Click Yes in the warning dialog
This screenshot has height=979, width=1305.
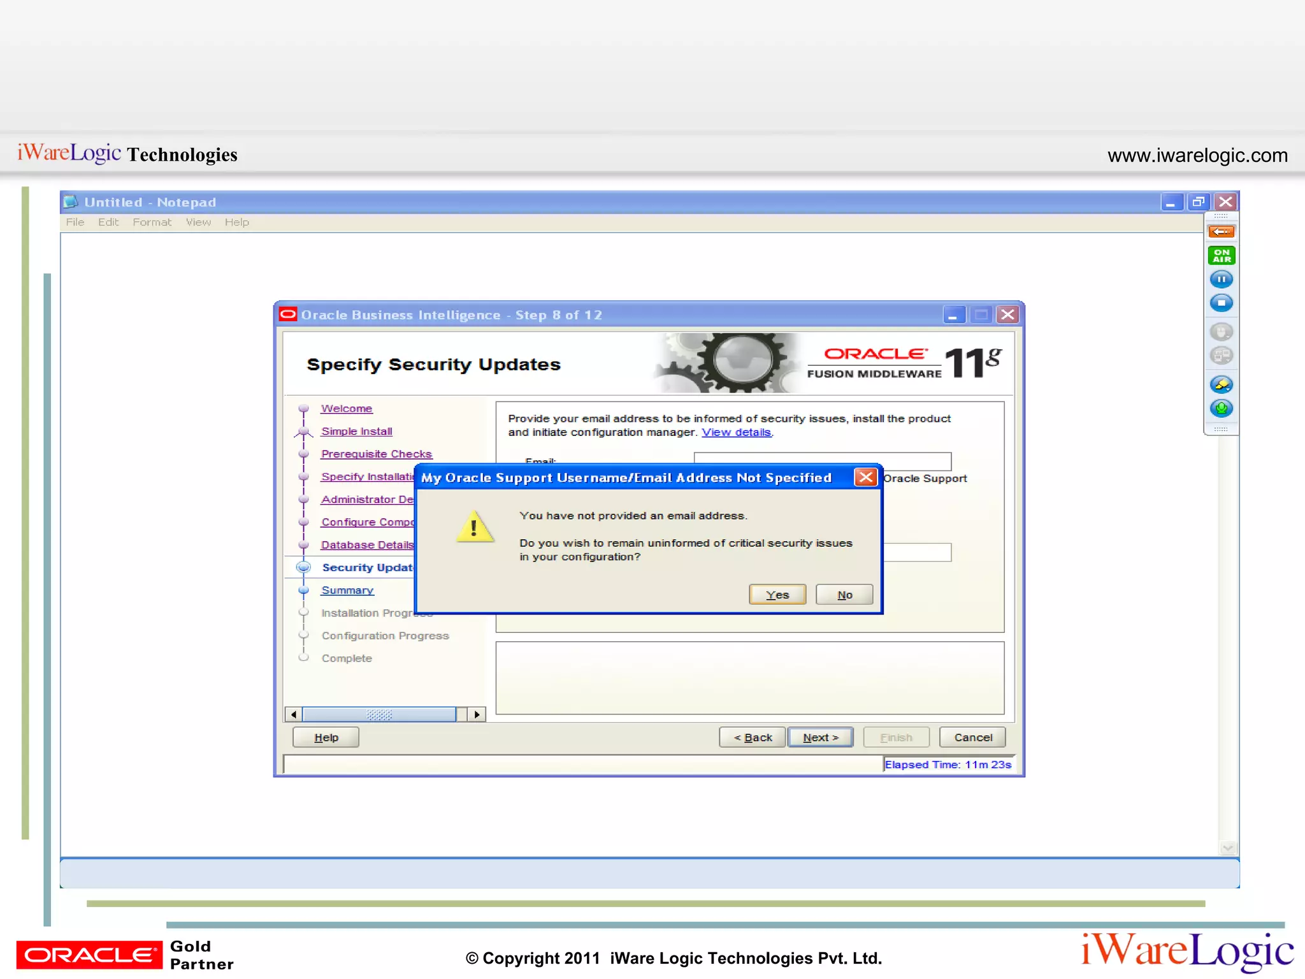click(777, 595)
